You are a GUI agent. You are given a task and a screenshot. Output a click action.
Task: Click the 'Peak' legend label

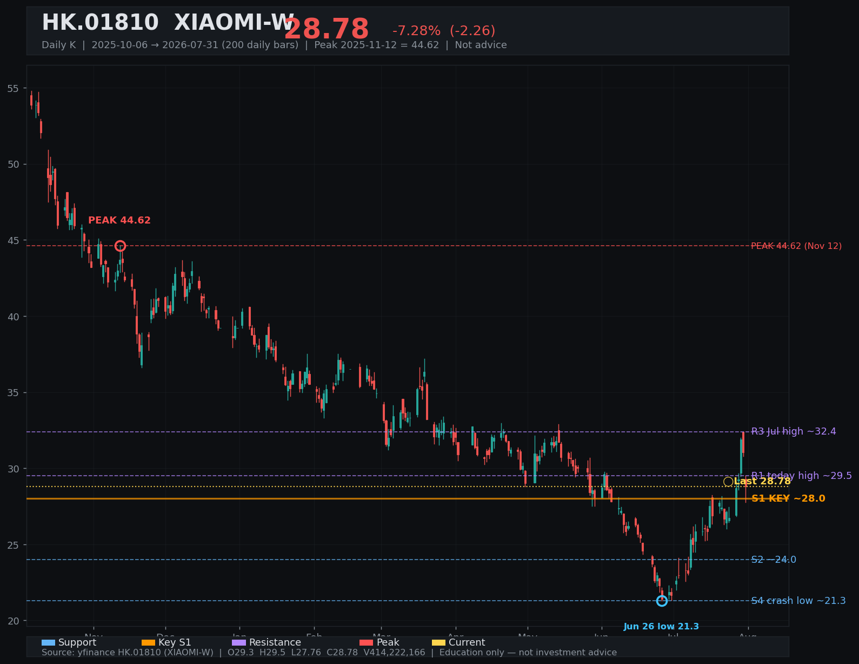point(388,642)
